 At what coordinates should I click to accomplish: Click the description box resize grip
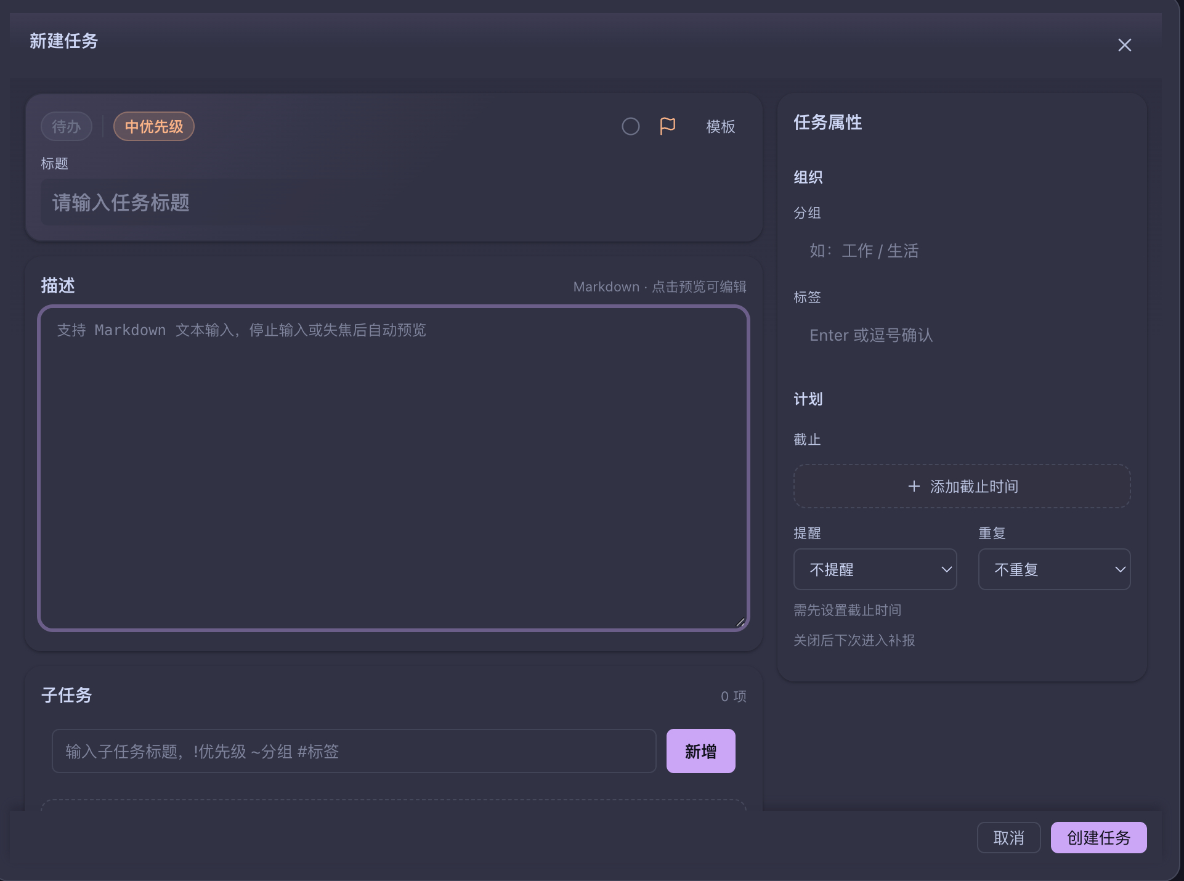pyautogui.click(x=740, y=622)
